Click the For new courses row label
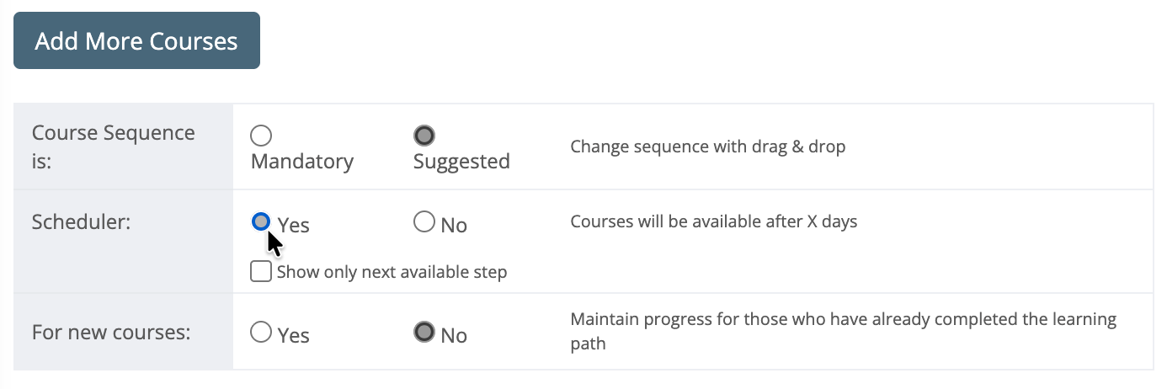This screenshot has height=389, width=1167. click(x=111, y=333)
